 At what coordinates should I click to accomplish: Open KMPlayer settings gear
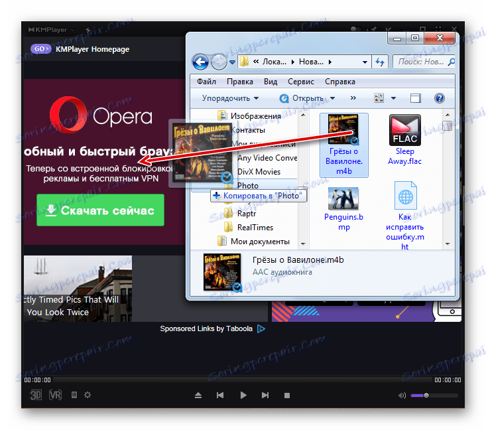click(88, 395)
